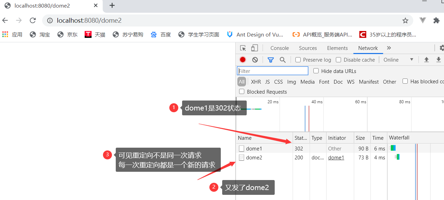Filter requests by XHR type
The height and width of the screenshot is (200, 444).
pyautogui.click(x=256, y=82)
